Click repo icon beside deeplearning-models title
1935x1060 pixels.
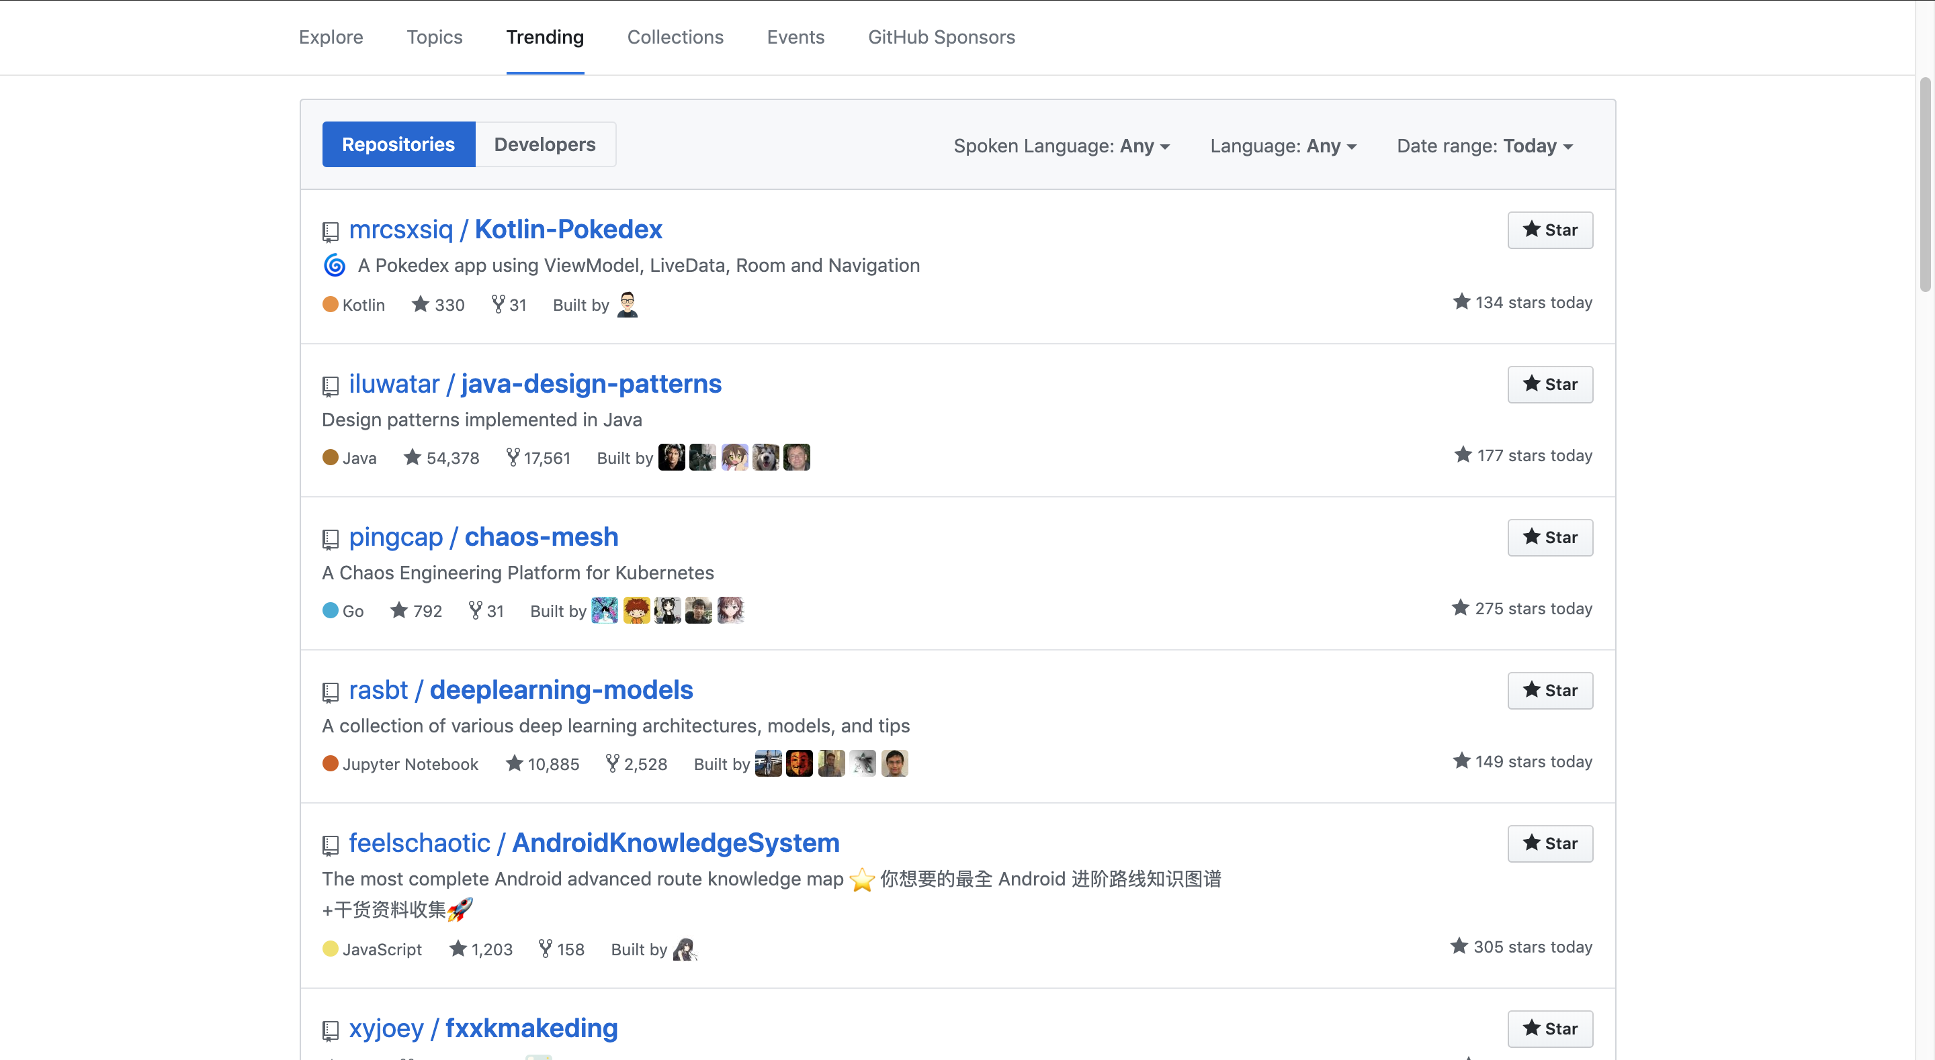click(x=330, y=693)
